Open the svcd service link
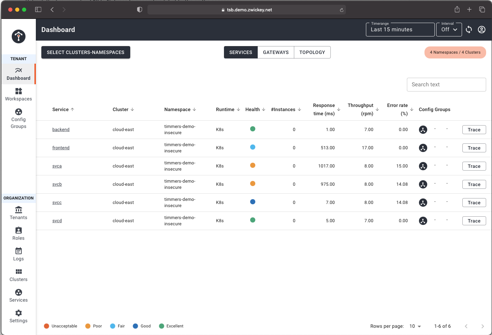This screenshot has height=335, width=492. pyautogui.click(x=57, y=221)
